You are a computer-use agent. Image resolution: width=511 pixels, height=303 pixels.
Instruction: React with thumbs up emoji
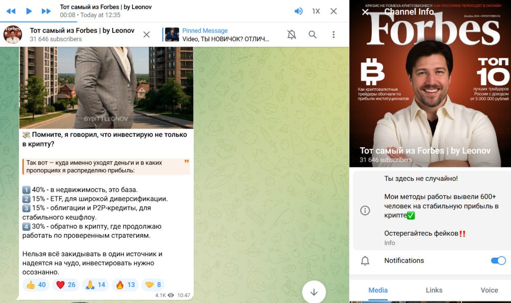[35, 285]
